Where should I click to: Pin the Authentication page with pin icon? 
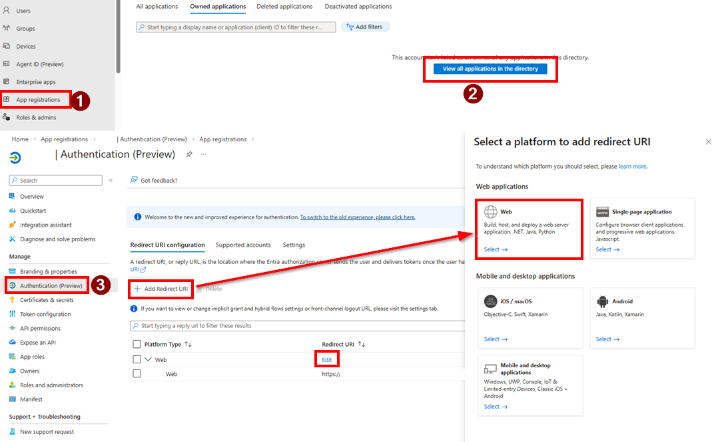pos(189,155)
